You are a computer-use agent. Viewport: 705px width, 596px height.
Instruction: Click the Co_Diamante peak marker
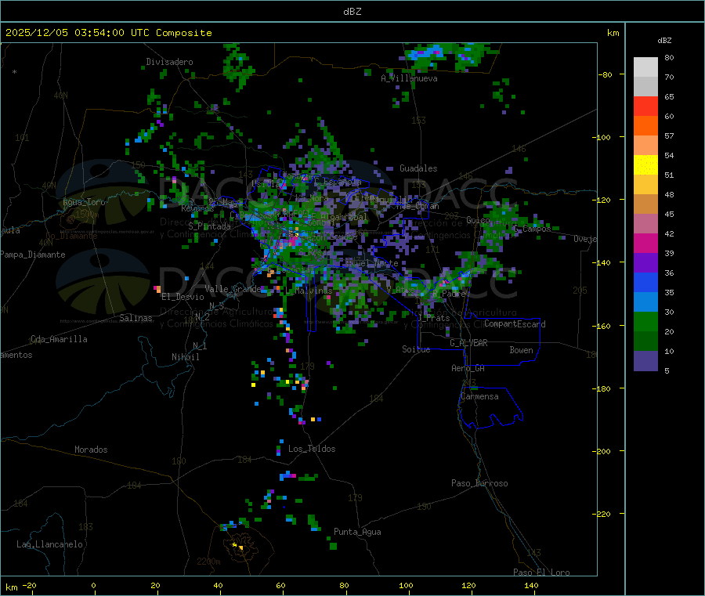click(70, 220)
